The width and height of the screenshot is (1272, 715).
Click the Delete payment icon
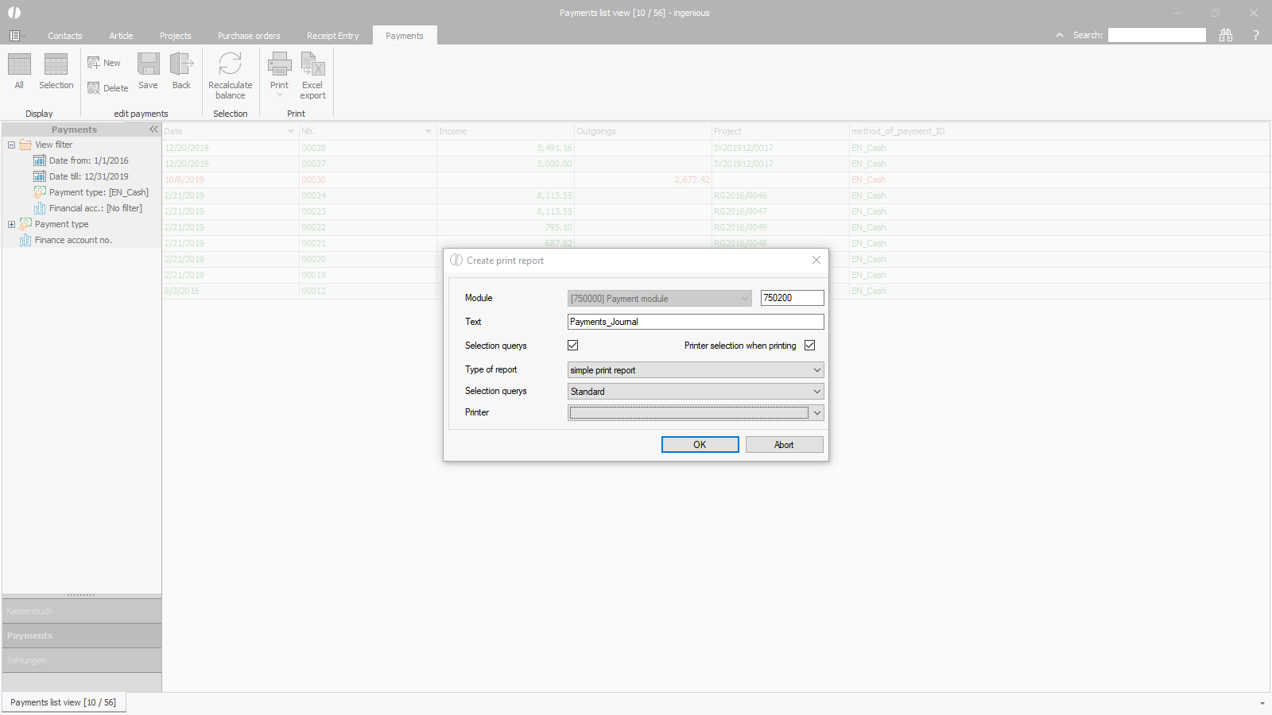[x=94, y=88]
